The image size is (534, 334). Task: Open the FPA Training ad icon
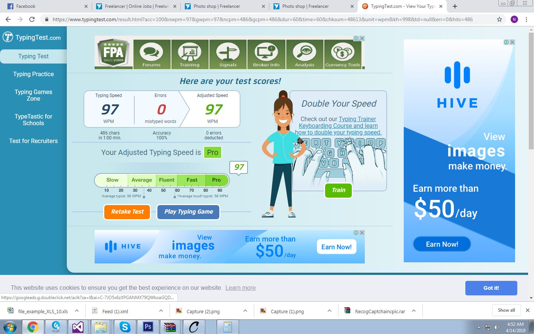190,54
